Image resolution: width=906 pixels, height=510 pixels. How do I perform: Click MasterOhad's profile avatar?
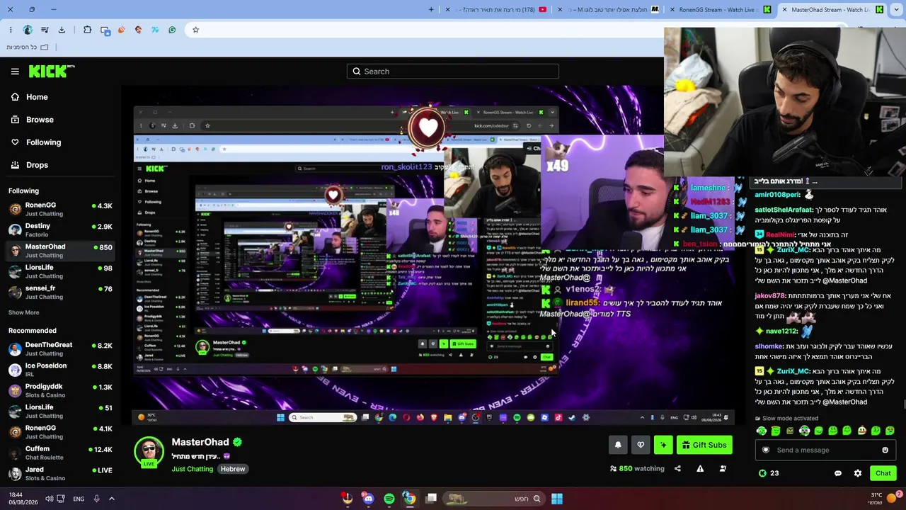(x=149, y=452)
